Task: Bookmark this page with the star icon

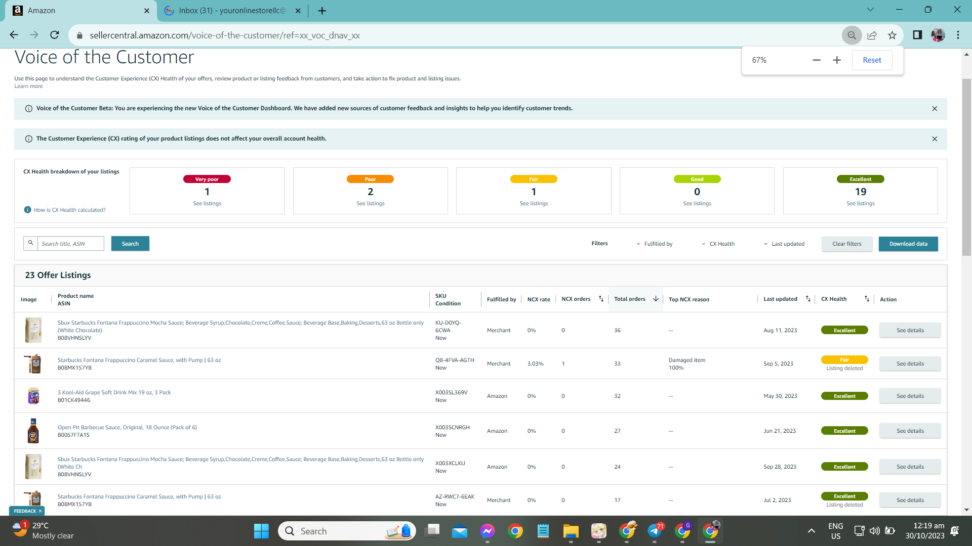Action: click(x=892, y=35)
